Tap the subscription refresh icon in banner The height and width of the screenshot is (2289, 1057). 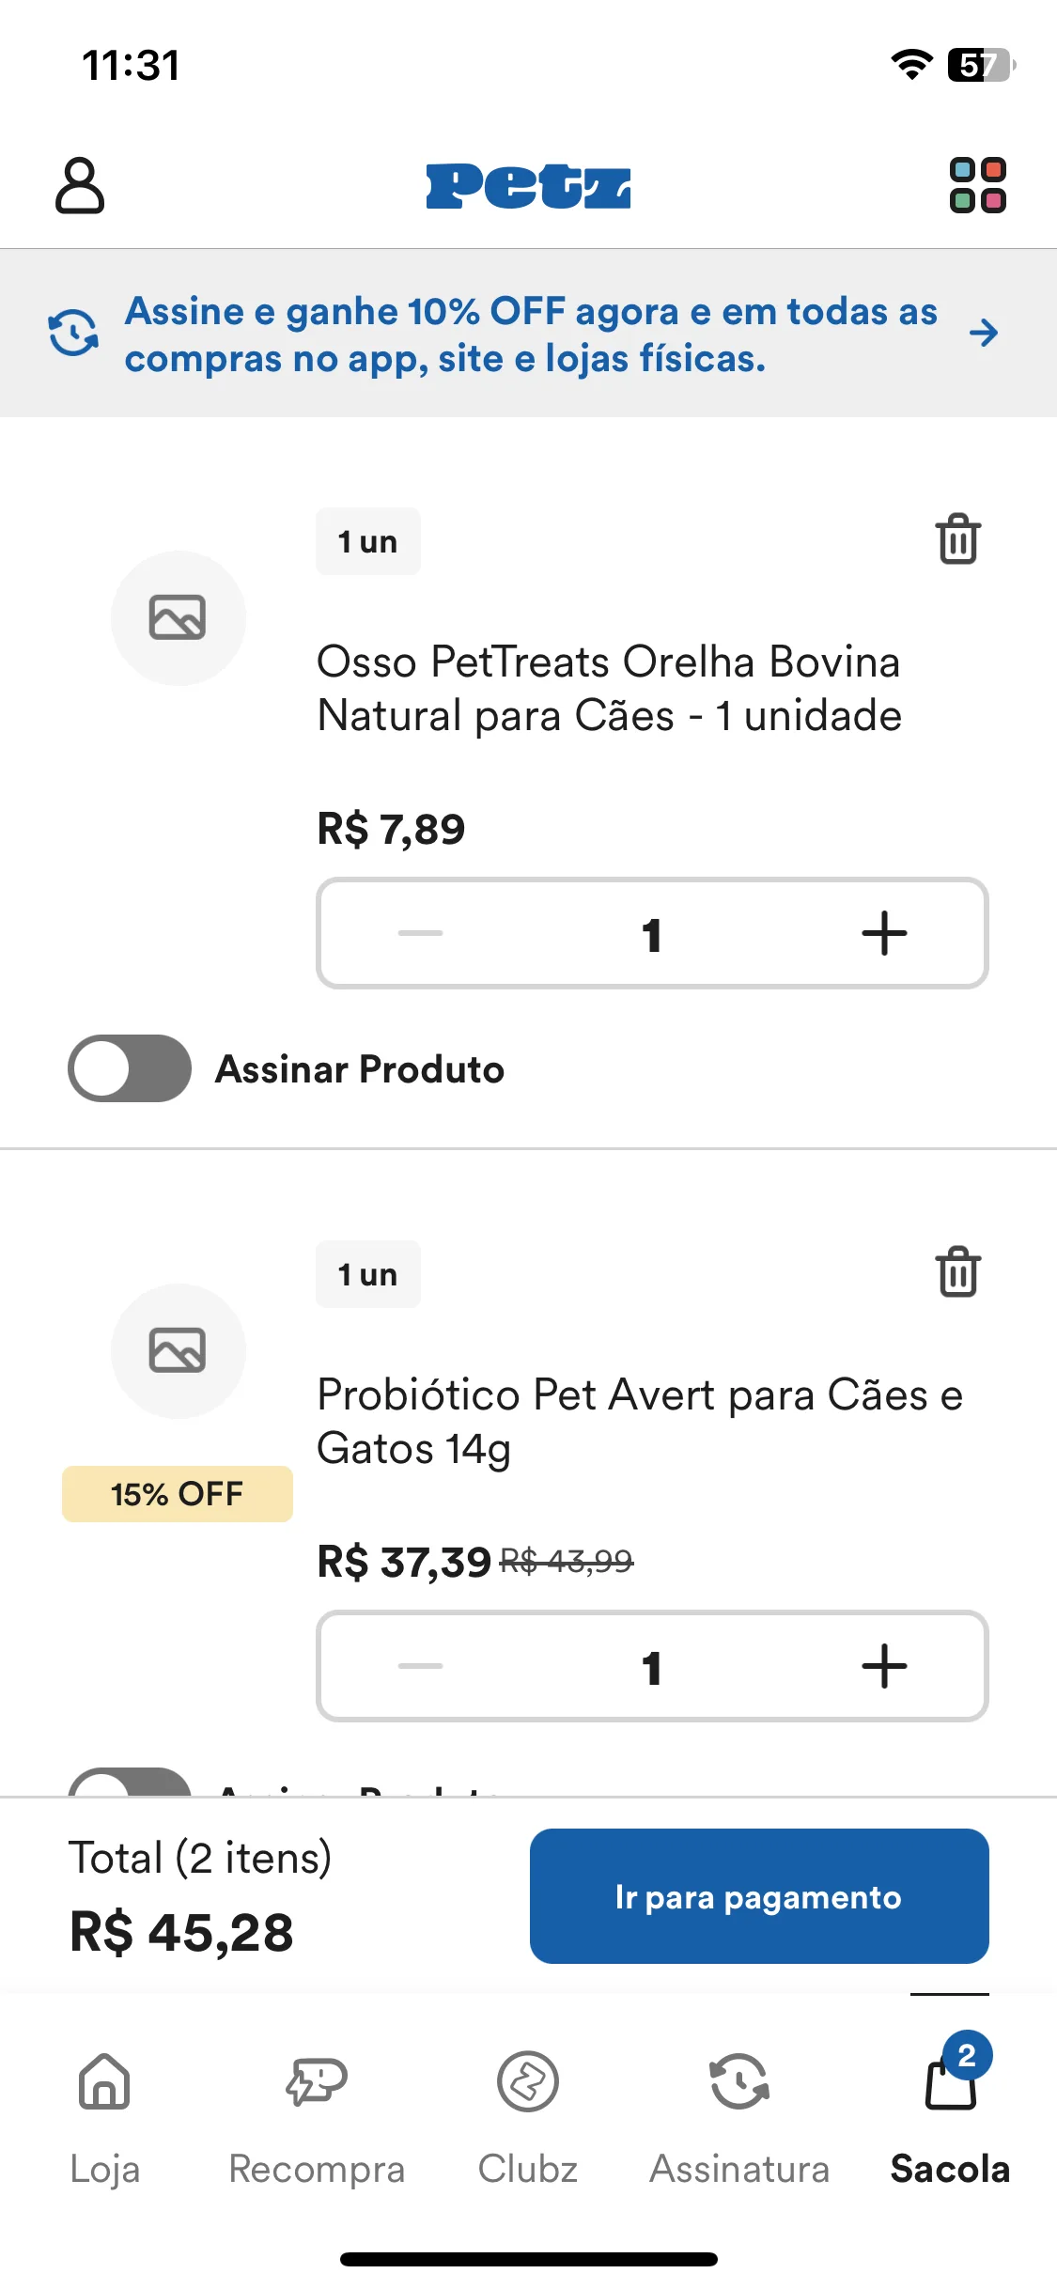[73, 333]
